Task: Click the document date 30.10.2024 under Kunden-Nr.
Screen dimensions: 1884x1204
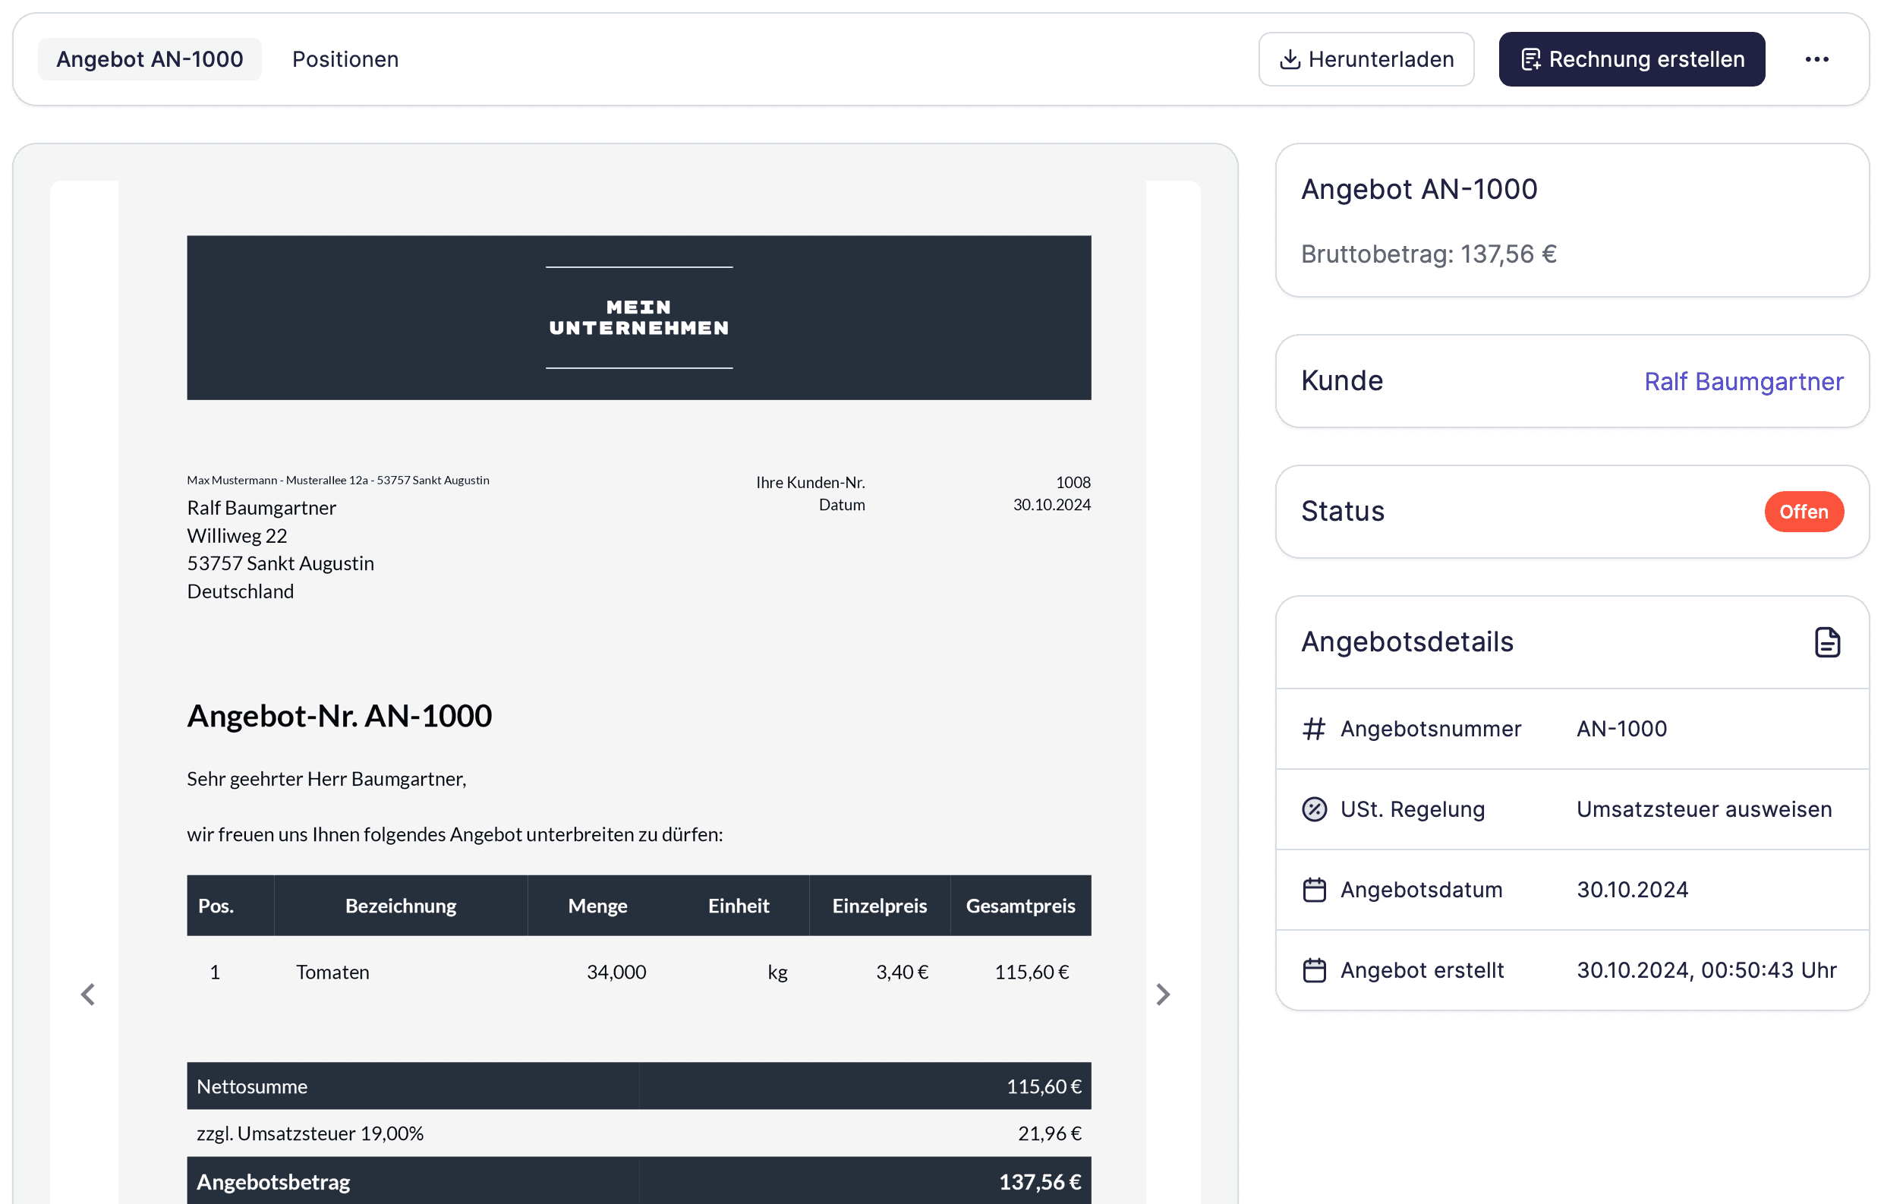Action: pyautogui.click(x=1051, y=505)
